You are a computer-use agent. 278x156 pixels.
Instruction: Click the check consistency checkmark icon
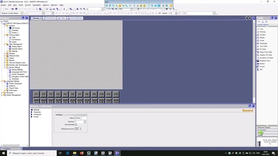(x=47, y=9)
